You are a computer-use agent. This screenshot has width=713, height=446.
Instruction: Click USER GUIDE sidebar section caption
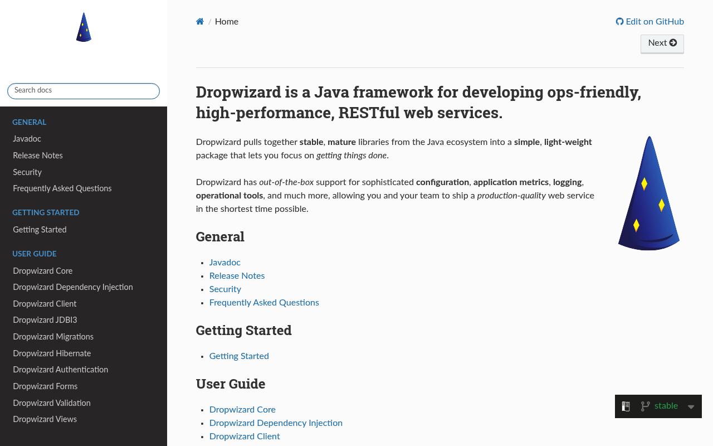pos(35,254)
